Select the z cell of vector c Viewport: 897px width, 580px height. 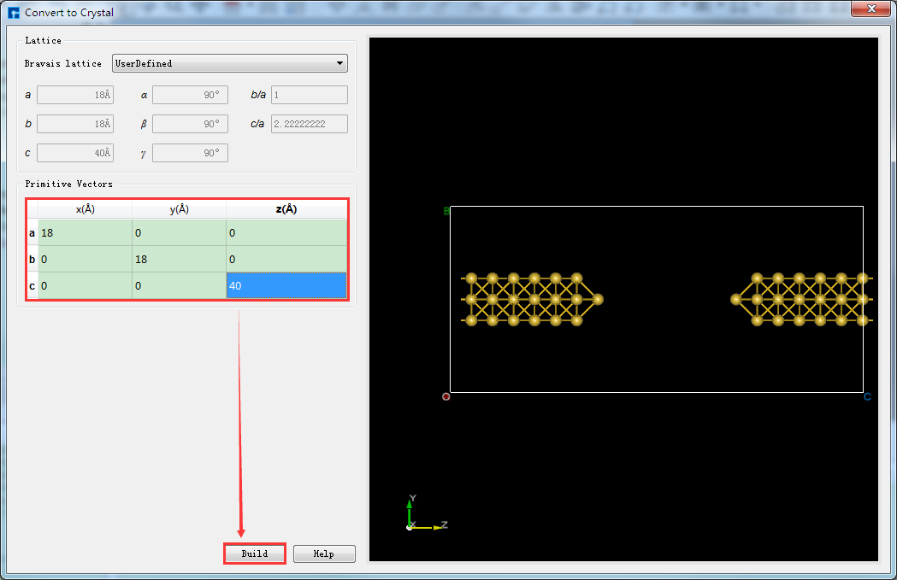click(286, 286)
